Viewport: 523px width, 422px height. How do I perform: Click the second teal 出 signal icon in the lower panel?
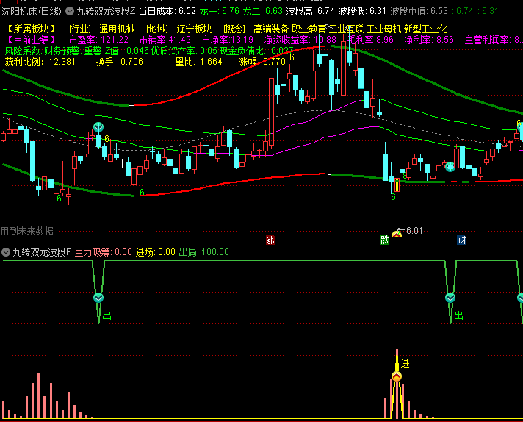(x=450, y=298)
